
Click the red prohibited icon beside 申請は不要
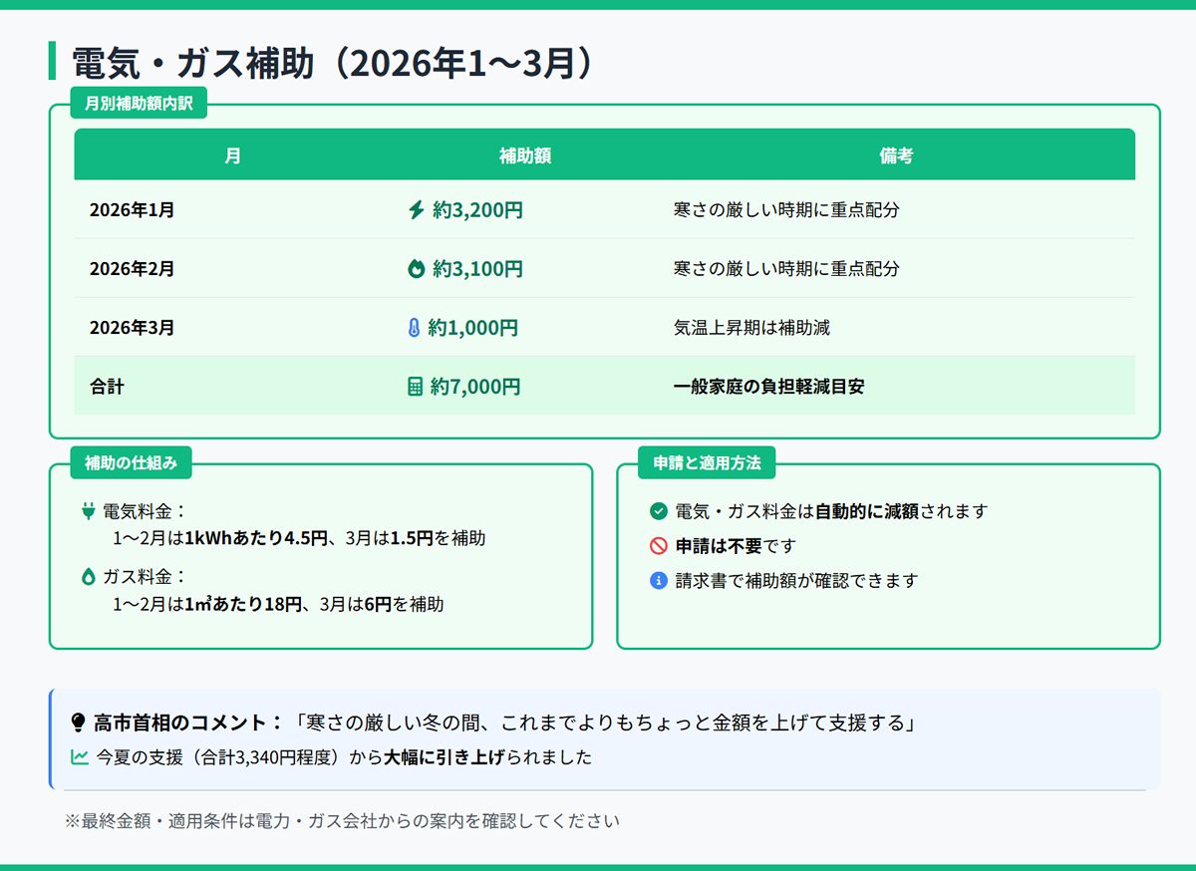pyautogui.click(x=658, y=546)
